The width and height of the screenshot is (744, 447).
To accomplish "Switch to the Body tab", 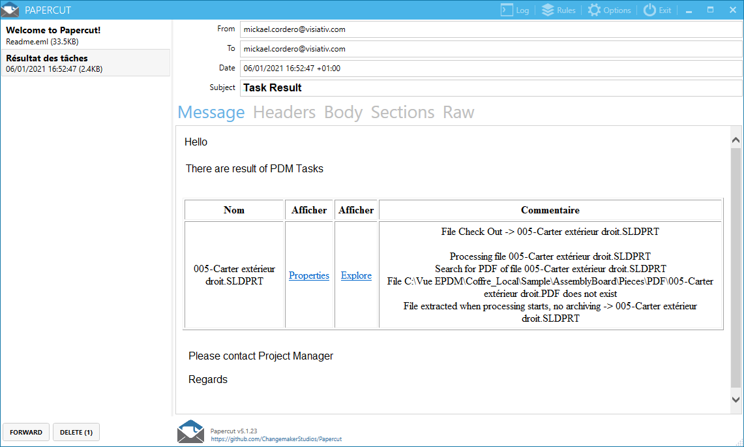I will [x=343, y=112].
